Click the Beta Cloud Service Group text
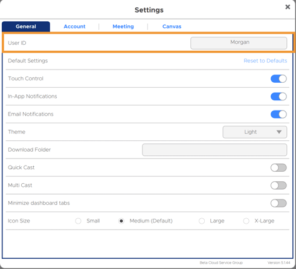The width and height of the screenshot is (296, 269). (221, 262)
